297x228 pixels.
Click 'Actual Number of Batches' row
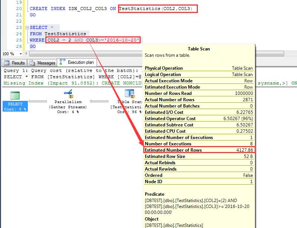pos(199,106)
